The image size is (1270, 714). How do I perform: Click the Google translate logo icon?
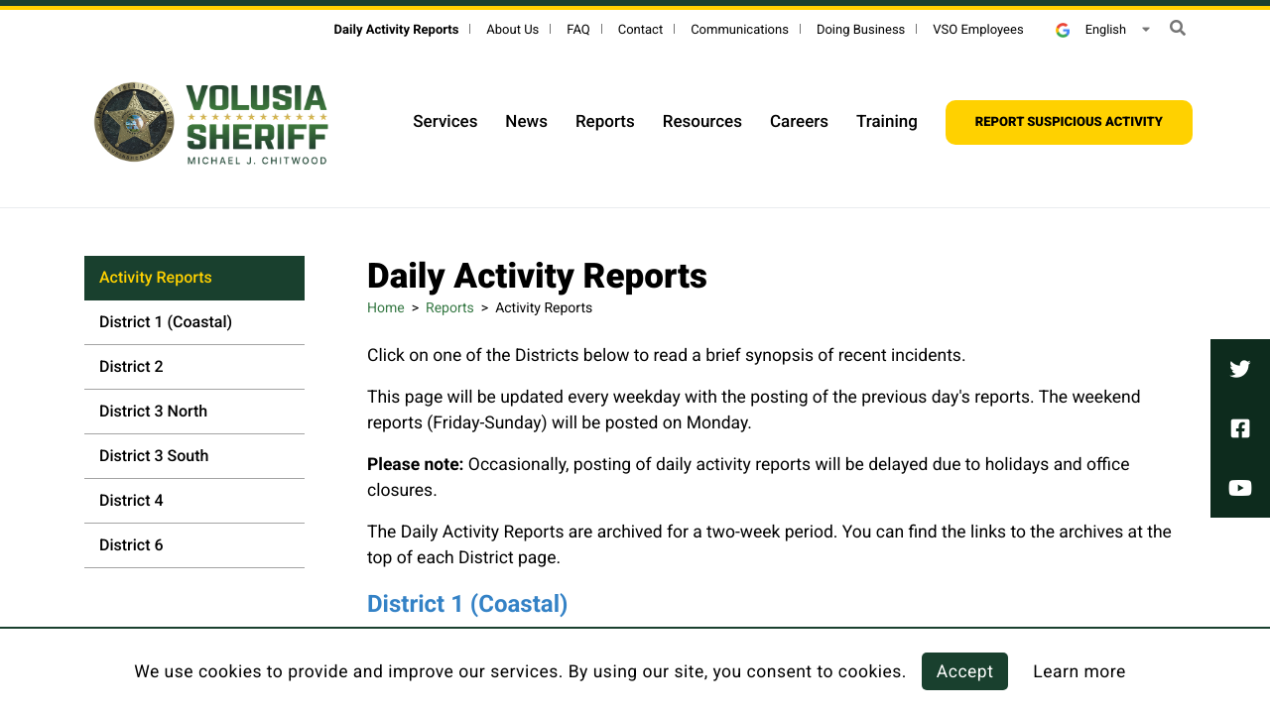(x=1063, y=30)
